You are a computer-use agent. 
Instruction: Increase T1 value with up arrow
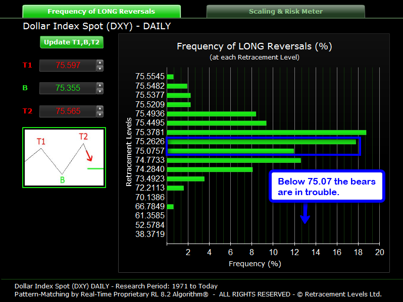(100, 63)
